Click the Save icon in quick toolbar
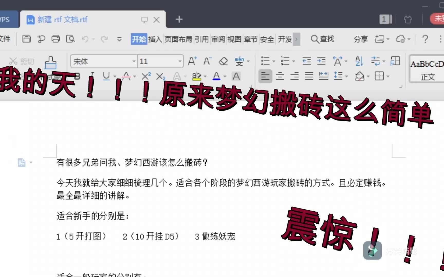Viewport: 444px width, 277px height. tap(26, 39)
